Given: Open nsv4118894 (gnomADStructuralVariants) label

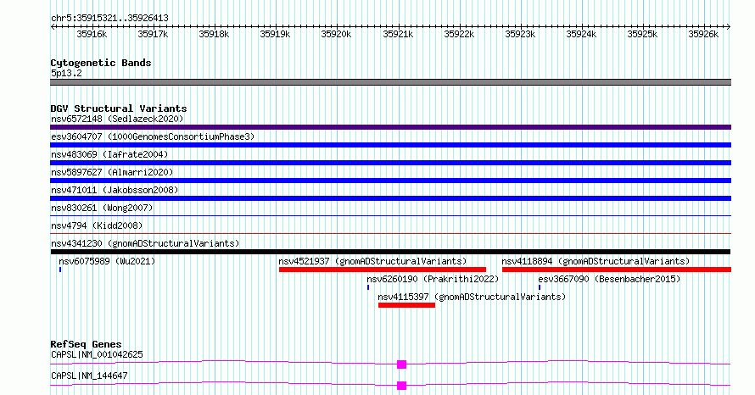Looking at the screenshot, I should pos(596,261).
